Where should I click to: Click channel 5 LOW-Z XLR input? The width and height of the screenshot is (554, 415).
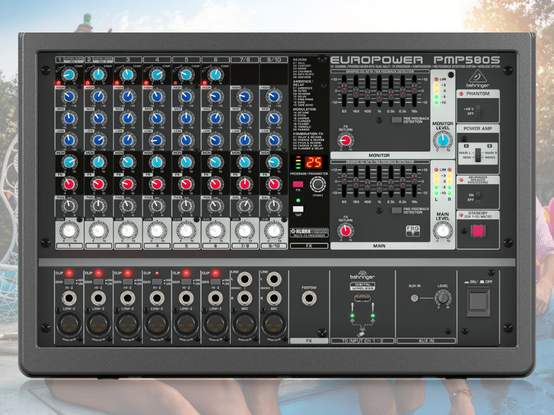point(186,324)
